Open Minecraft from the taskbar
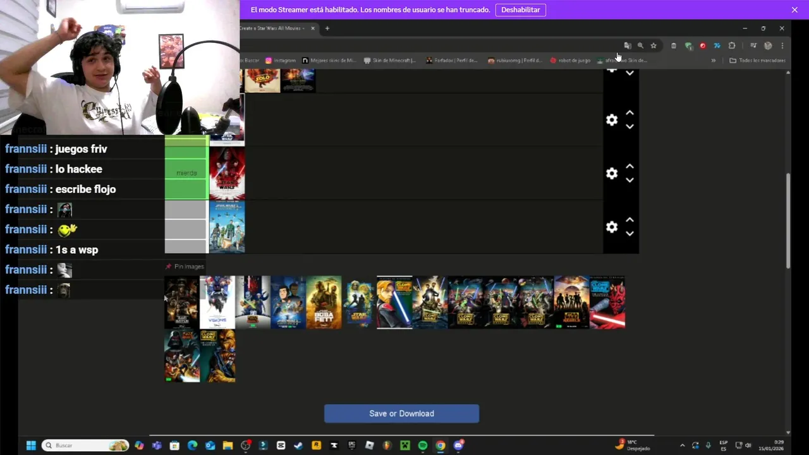Image resolution: width=809 pixels, height=455 pixels. (x=405, y=446)
